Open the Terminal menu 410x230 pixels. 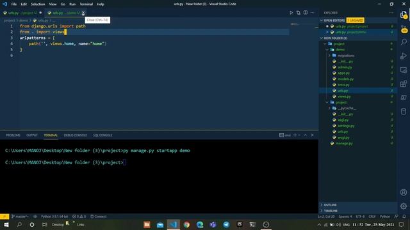pos(86,4)
